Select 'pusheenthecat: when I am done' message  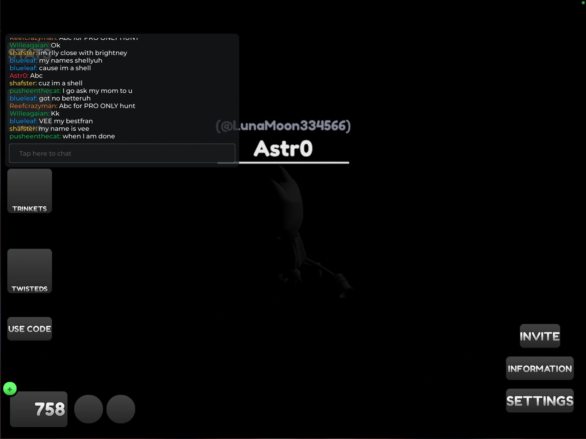(62, 136)
